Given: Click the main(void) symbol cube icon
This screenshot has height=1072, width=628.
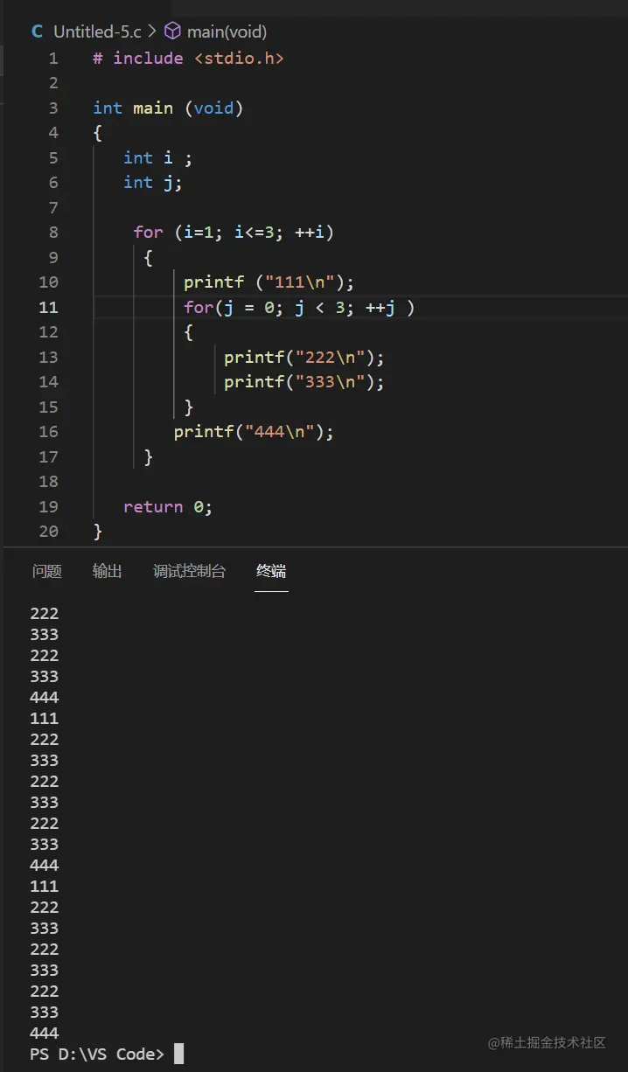Looking at the screenshot, I should 172,31.
